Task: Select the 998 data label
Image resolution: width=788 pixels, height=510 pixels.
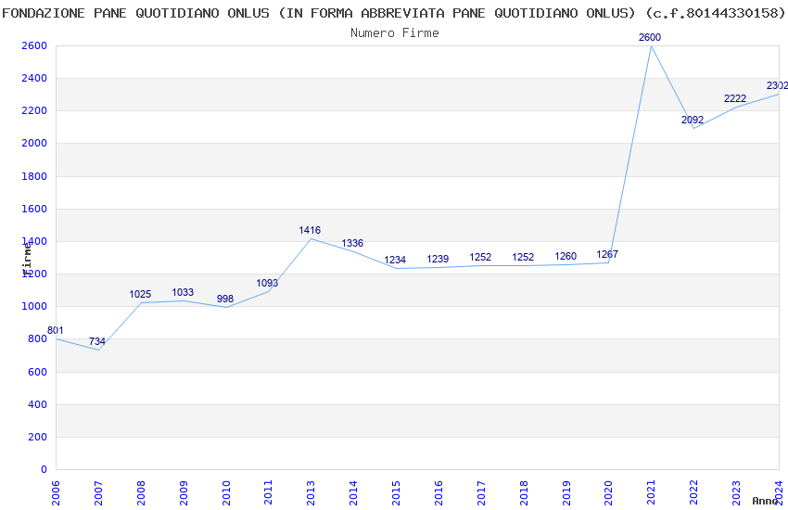Action: 225,300
